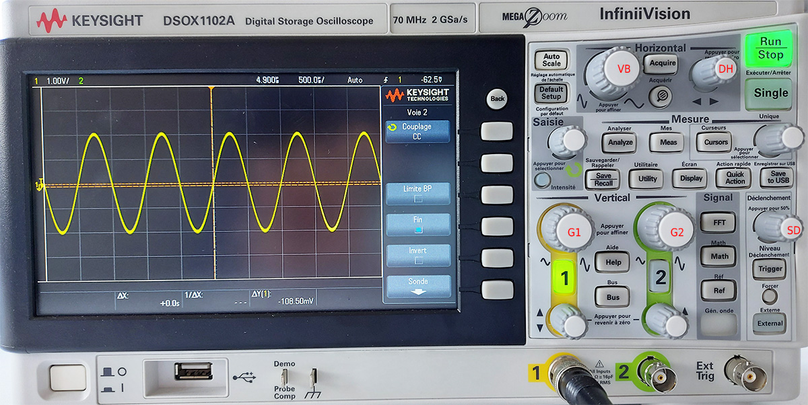Click the 500.0 time-base readout
Viewport: 808px width, 405px height.
(x=311, y=80)
